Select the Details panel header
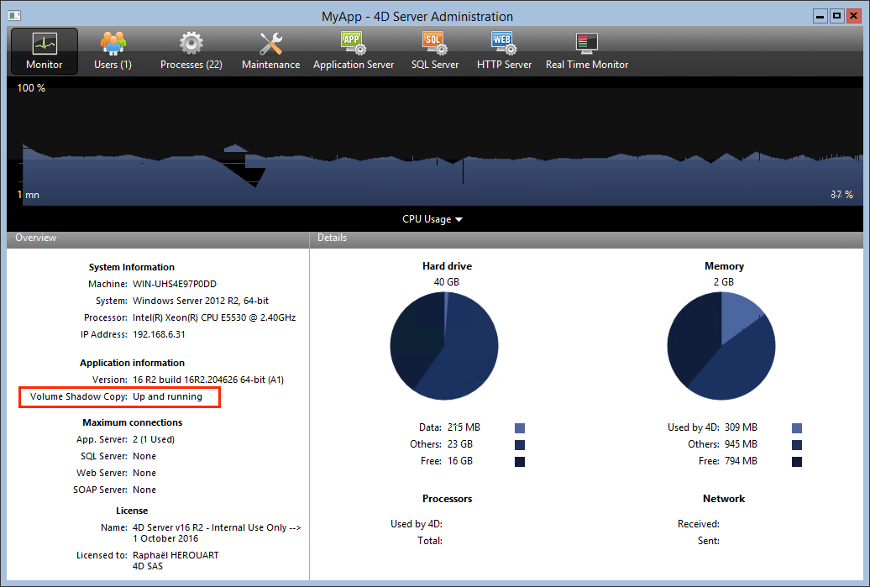 tap(332, 238)
